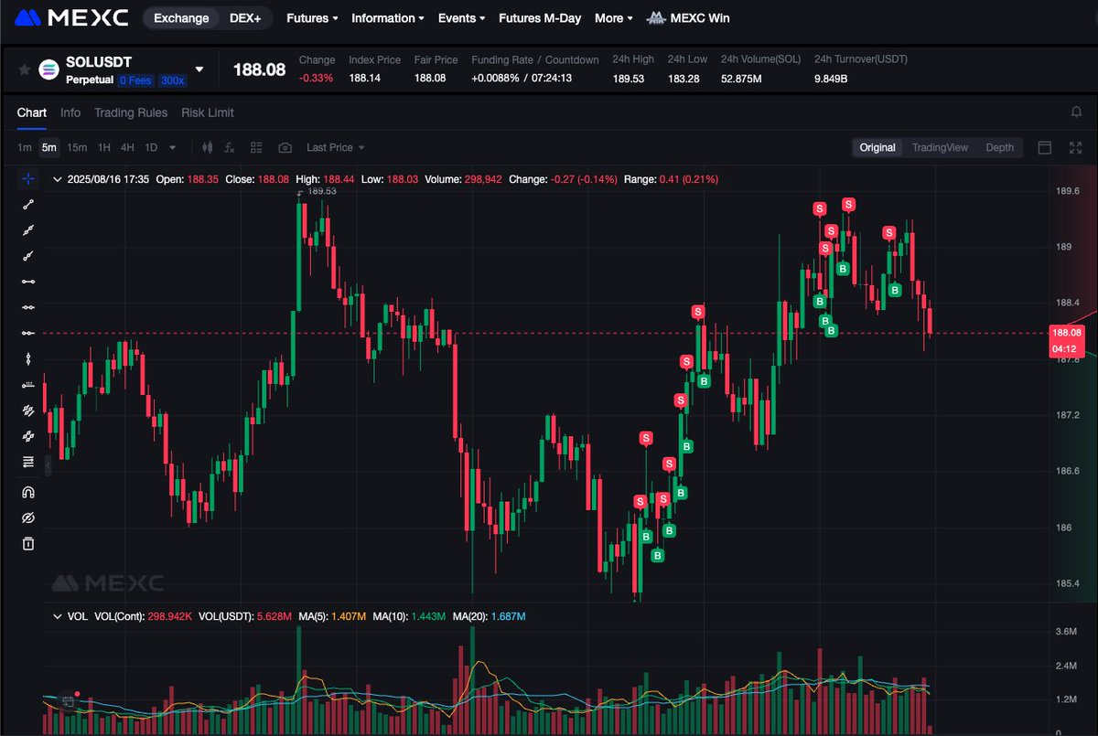Switch chart layout with the window icon
This screenshot has width=1098, height=736.
(x=1045, y=147)
